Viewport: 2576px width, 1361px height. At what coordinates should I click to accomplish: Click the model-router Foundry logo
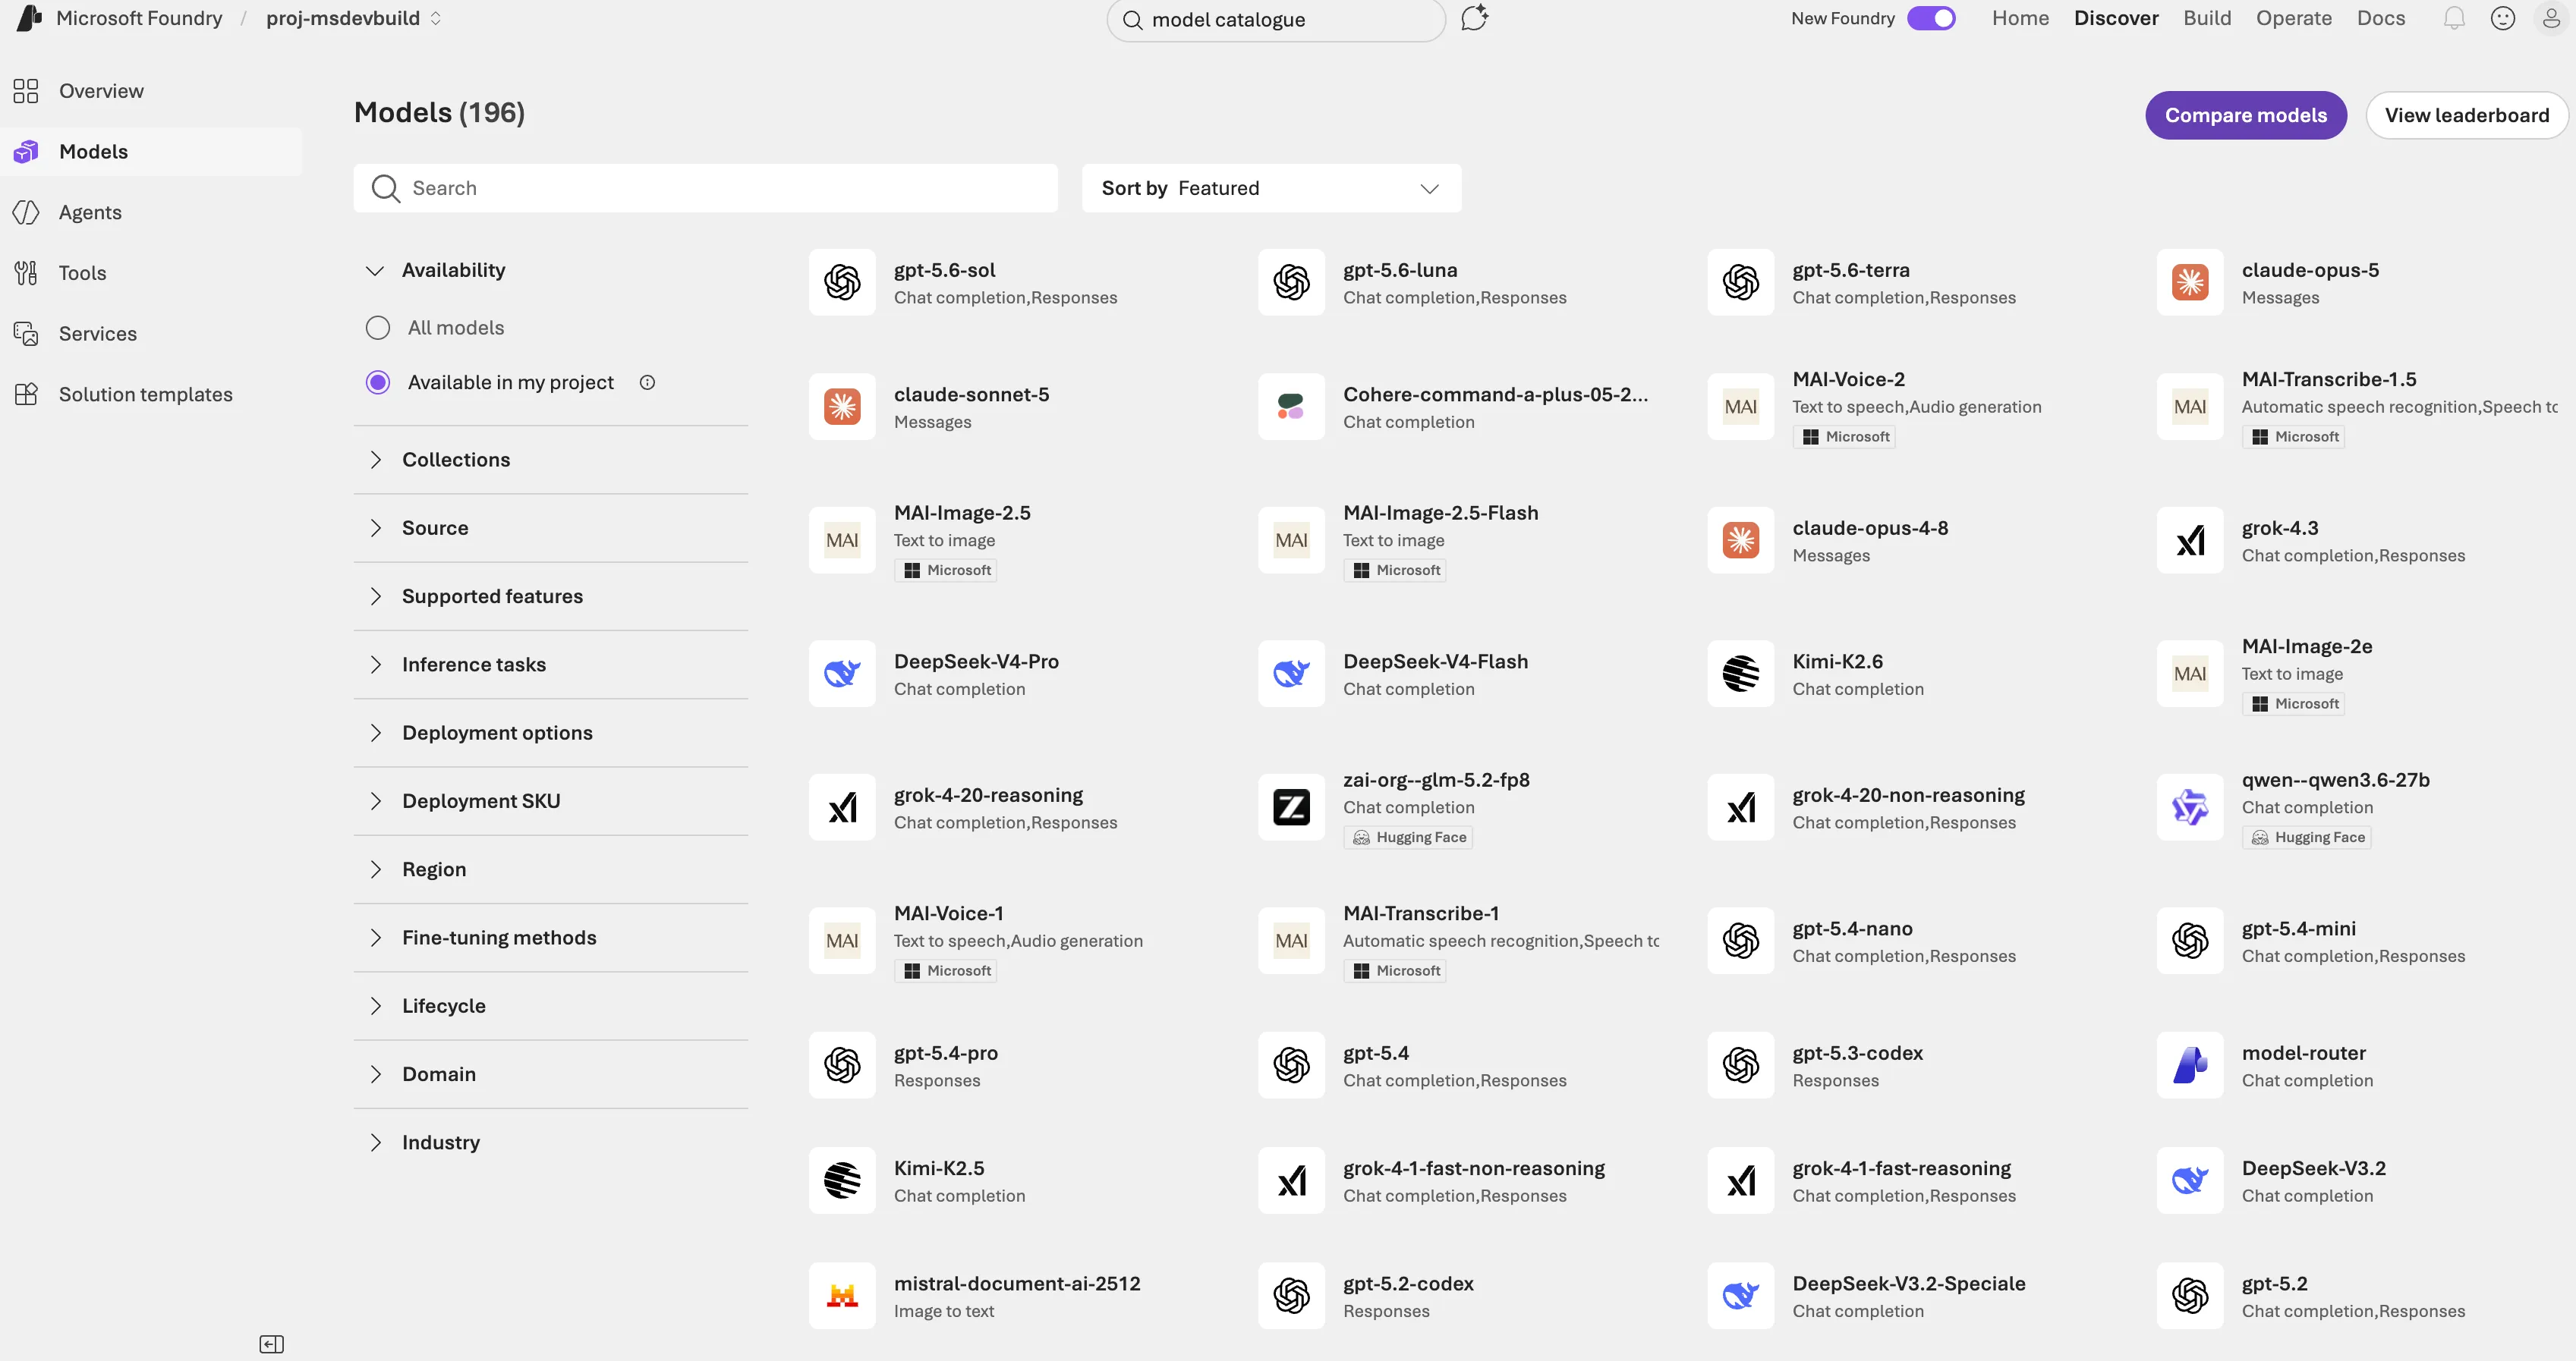point(2190,1065)
